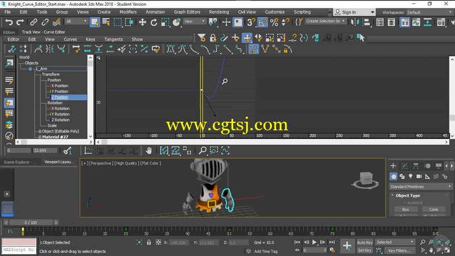Select the Geometry category icon
This screenshot has height=256, width=455.
[394, 176]
